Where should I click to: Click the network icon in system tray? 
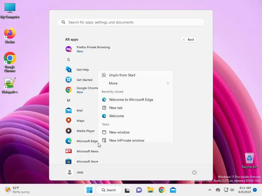[x=226, y=190]
